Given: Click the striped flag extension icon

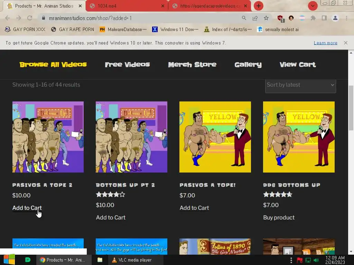Looking at the screenshot, I should 302,18.
